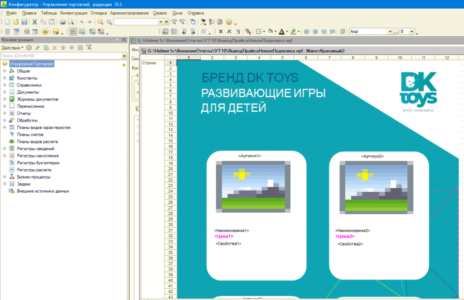
Task: Click the magnifier Find icon
Action: 110,22
